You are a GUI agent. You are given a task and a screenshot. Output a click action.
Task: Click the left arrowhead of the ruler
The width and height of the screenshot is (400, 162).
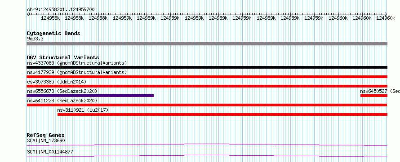(x=28, y=14)
